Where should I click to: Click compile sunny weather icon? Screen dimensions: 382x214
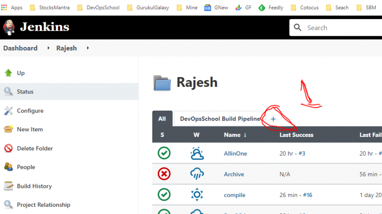(x=197, y=194)
